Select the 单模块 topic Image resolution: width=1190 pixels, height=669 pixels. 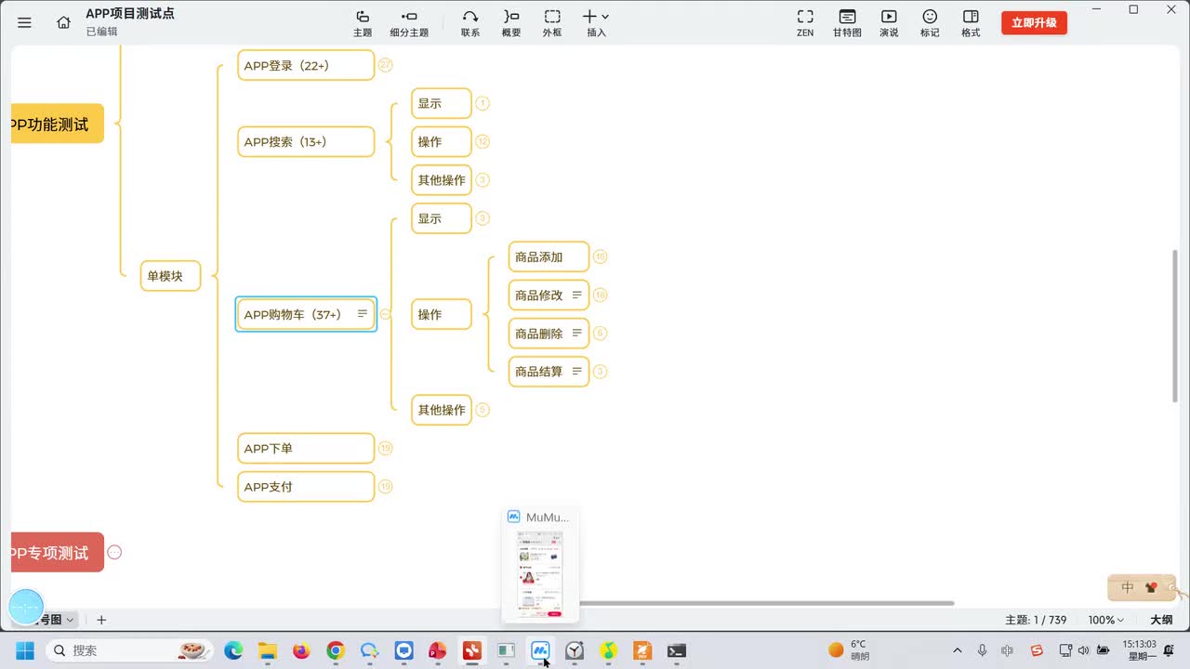tap(170, 276)
